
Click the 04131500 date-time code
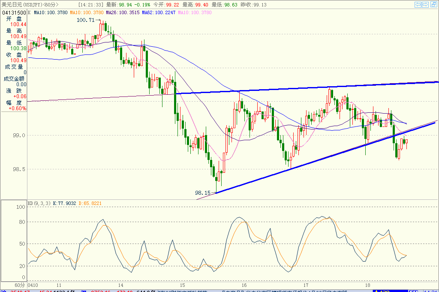(x=14, y=12)
